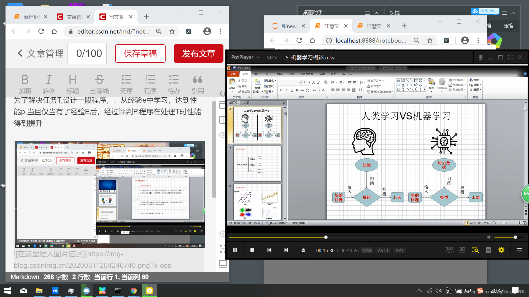529x297 pixels.
Task: Open the profile avatar in the CSDN Chrome window
Action: 207,31
